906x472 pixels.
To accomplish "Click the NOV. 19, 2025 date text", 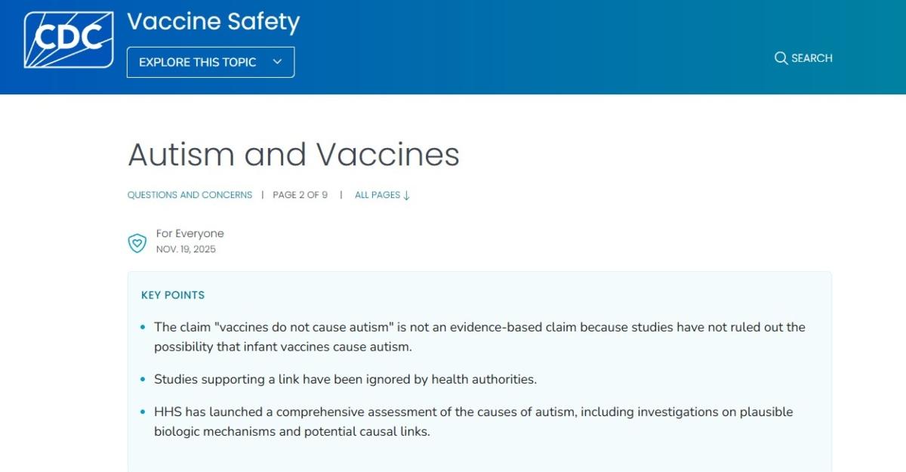I will 185,248.
